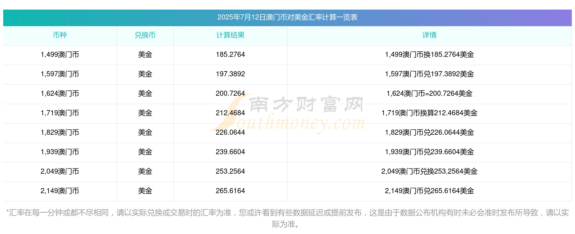The image size is (575, 234).
Task: Click 1,829澳门币兑226.0644美金 detail text
Action: tap(429, 132)
